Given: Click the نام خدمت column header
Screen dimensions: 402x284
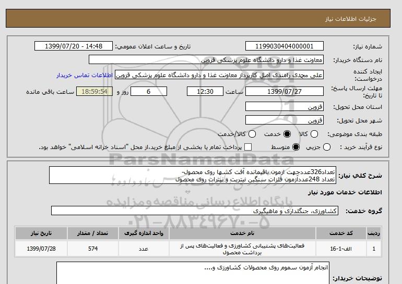Looking at the screenshot, I should [x=242, y=233].
